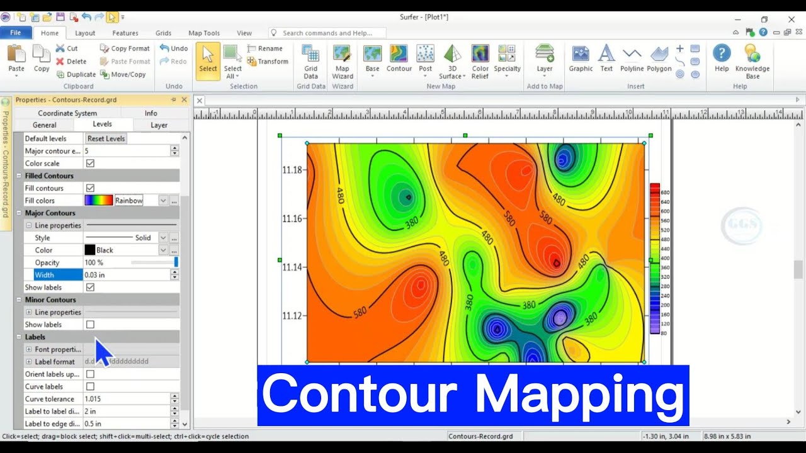Viewport: 806px width, 453px height.
Task: Switch to the Grids ribbon tab
Action: (164, 33)
